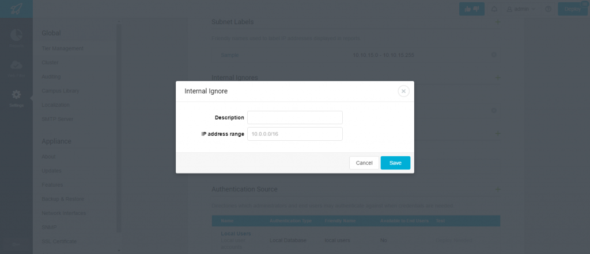Click the rocket logo icon
Viewport: 590px width, 254px height.
coord(16,9)
